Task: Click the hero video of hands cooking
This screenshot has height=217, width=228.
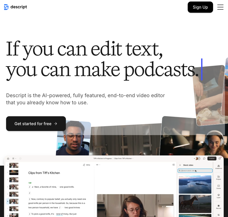Action: click(x=210, y=95)
